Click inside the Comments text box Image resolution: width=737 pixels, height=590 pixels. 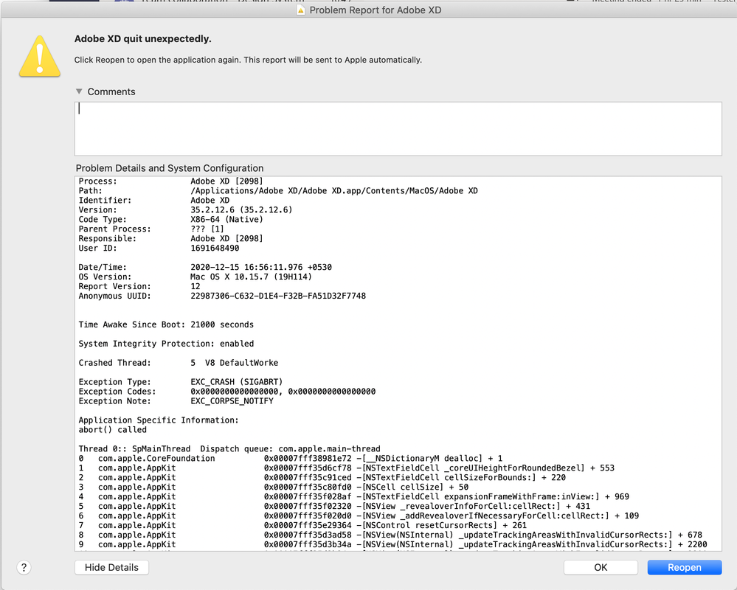click(x=398, y=128)
